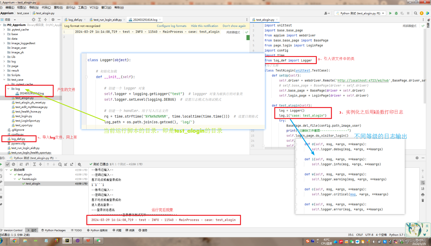This screenshot has height=246, width=431.
Task: Toggle show passed tests checkmark
Action: pyautogui.click(x=7, y=164)
